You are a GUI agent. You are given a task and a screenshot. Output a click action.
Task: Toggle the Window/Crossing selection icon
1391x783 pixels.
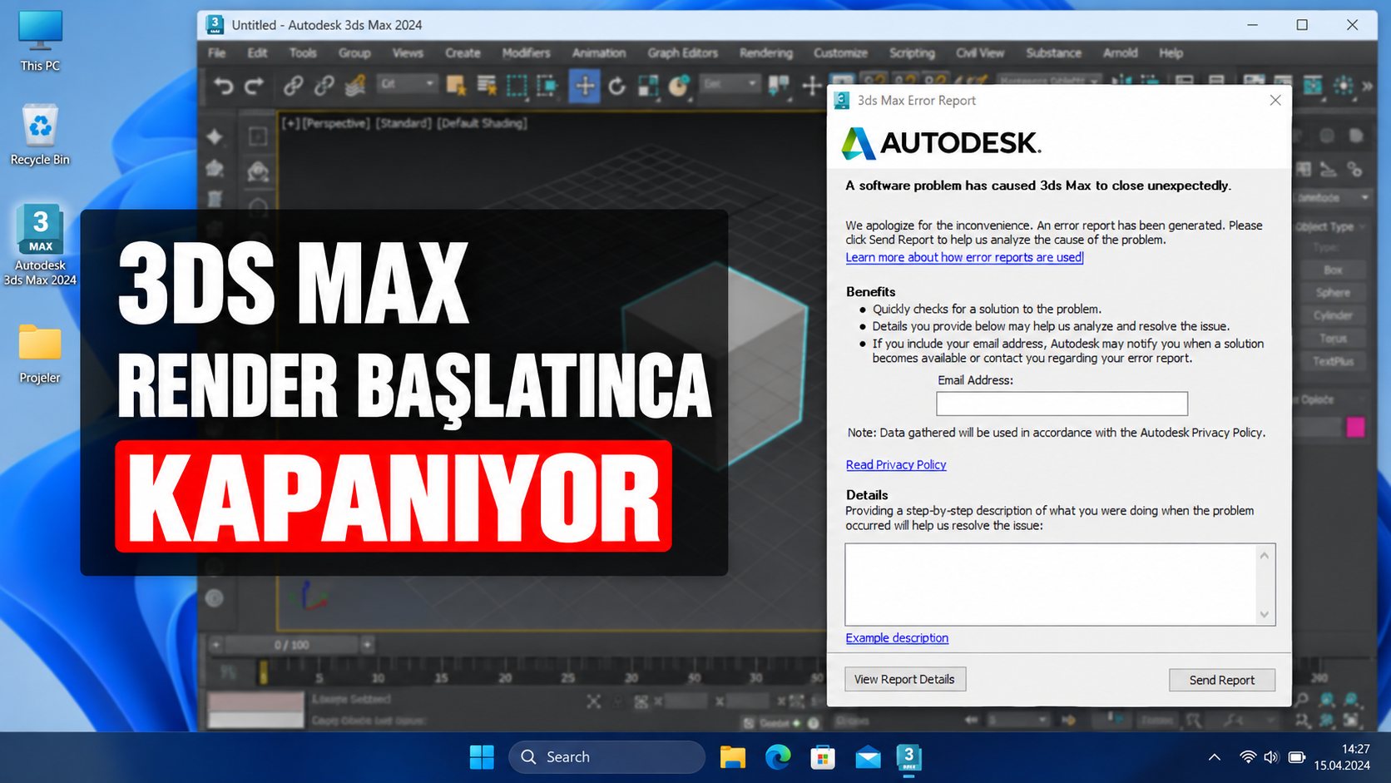coord(547,85)
